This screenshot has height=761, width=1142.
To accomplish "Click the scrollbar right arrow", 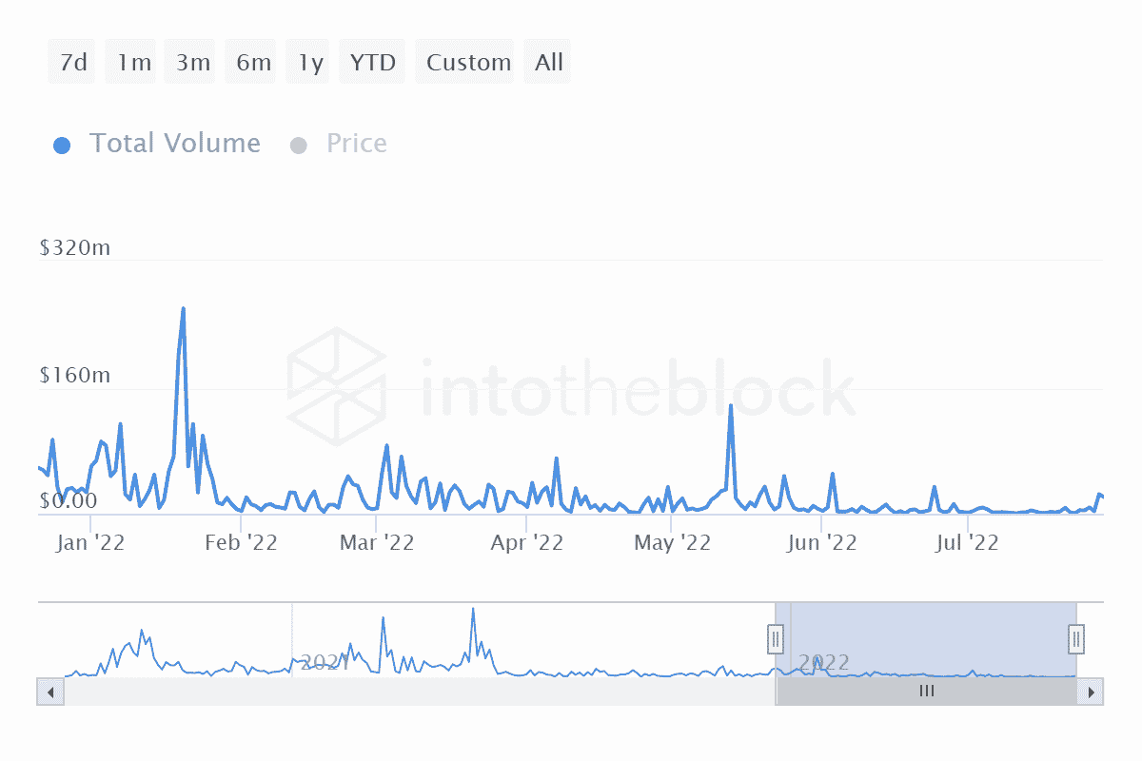I will (x=1092, y=692).
